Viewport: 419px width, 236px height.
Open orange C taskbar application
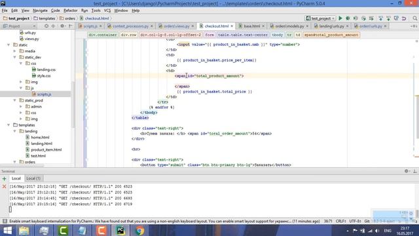(101, 230)
